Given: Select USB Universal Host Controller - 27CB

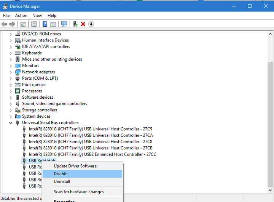Looking at the screenshot, I should click(x=91, y=148).
